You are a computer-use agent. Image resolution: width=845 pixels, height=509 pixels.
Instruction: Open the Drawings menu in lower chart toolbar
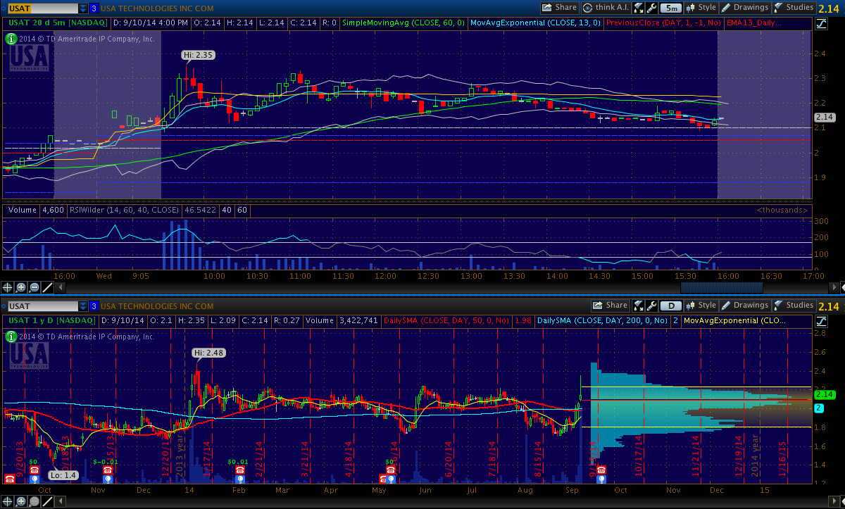pos(745,306)
